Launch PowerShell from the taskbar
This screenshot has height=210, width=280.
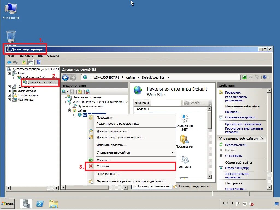[x=40, y=203]
